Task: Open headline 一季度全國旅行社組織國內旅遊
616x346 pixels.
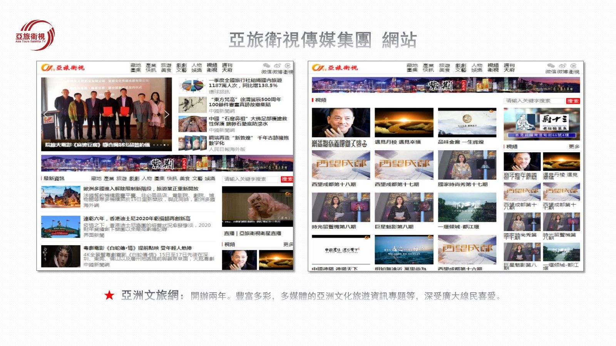Action: [x=245, y=83]
